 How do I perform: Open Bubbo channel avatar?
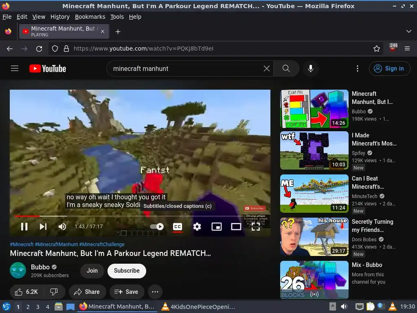click(18, 271)
